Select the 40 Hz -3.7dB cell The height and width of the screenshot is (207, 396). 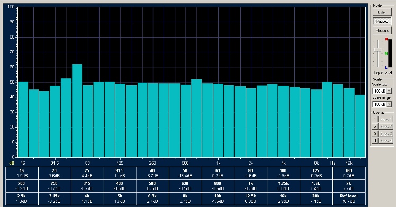[x=152, y=173]
